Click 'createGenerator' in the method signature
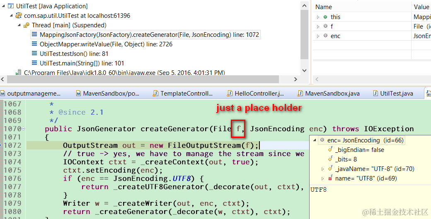The width and height of the screenshot is (431, 219). click(175, 129)
